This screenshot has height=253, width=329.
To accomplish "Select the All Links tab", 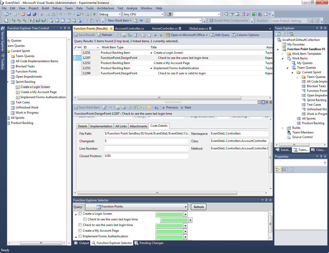I will (121, 126).
